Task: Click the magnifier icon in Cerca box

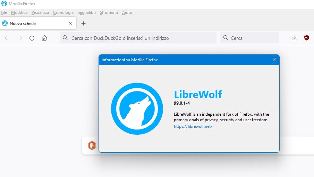Action: pos(226,38)
